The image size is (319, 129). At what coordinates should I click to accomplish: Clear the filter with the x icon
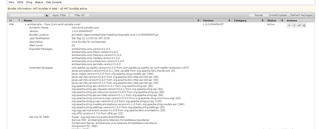[x=47, y=15]
